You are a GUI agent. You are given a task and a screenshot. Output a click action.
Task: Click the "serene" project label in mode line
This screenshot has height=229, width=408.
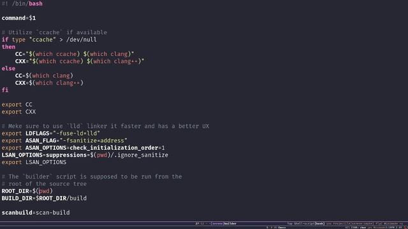coord(217,223)
